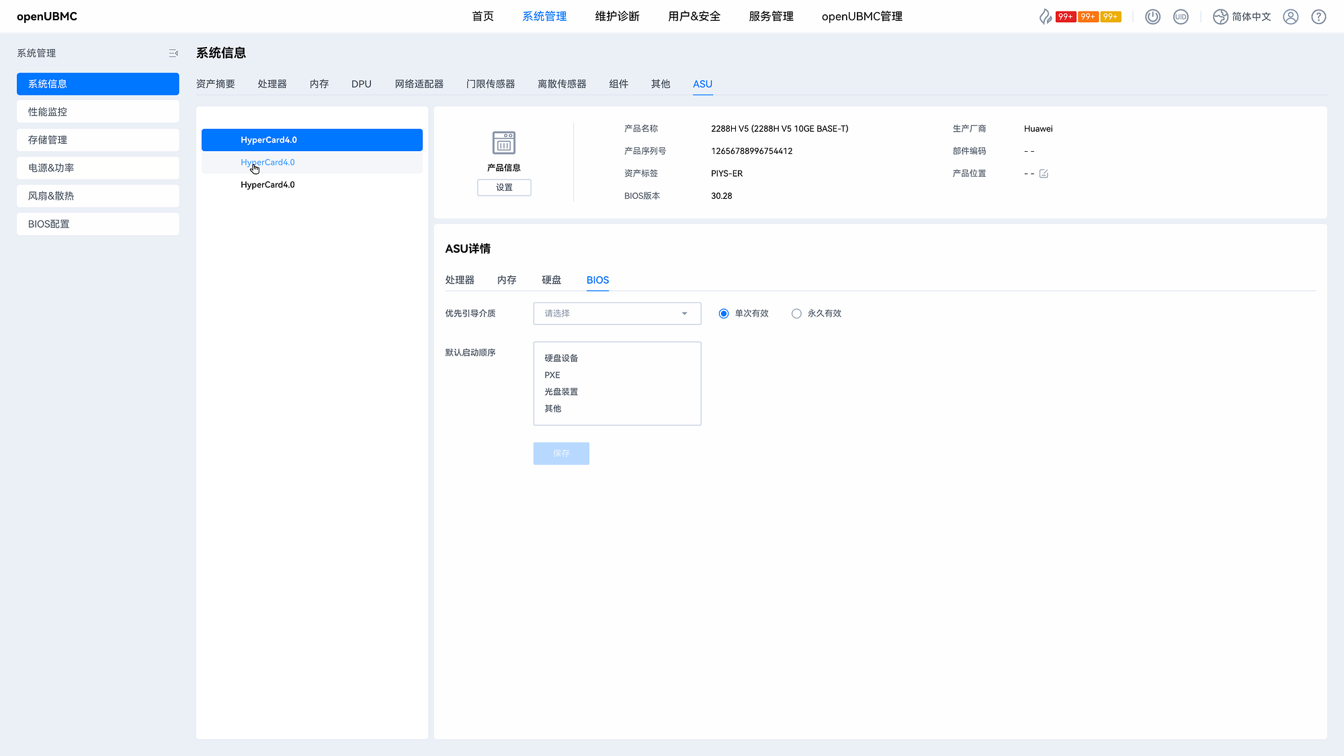Open the 维护诊断 top menu
Image resolution: width=1344 pixels, height=756 pixels.
tap(617, 17)
